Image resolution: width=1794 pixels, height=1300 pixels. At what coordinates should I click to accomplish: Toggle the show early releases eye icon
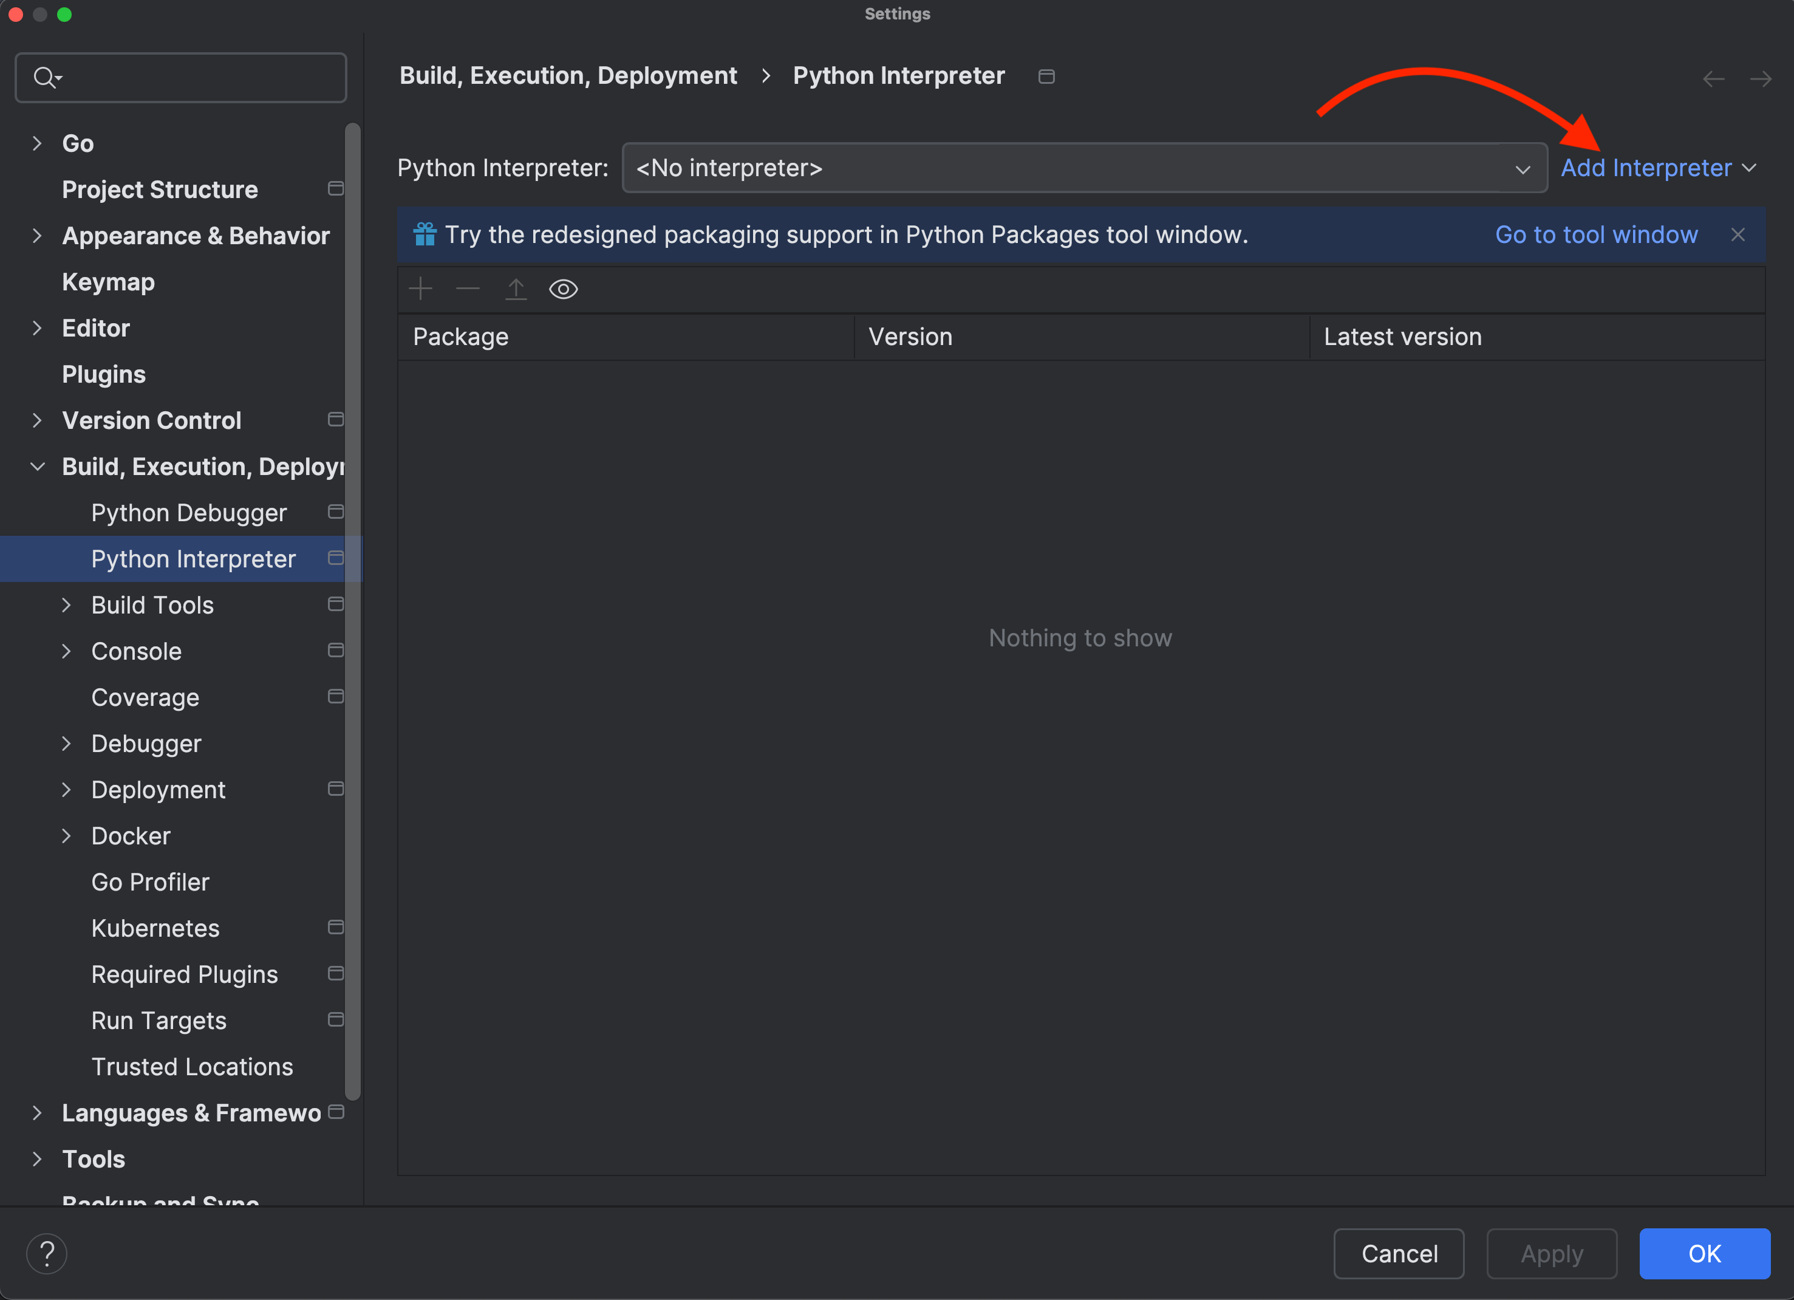coord(563,289)
